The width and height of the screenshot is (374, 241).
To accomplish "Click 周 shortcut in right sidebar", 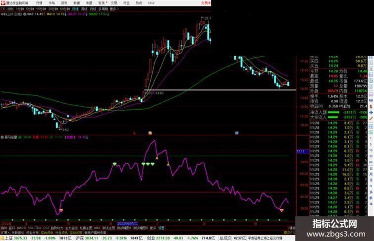I will [371, 175].
